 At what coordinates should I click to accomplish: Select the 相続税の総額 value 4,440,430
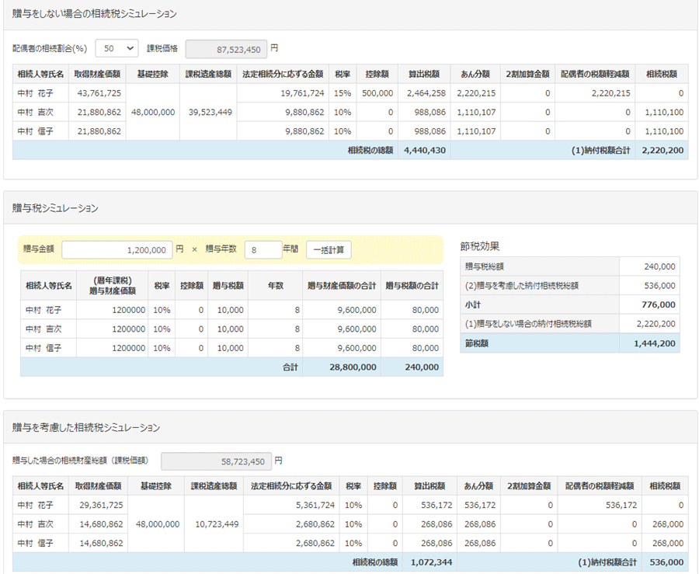(x=424, y=150)
